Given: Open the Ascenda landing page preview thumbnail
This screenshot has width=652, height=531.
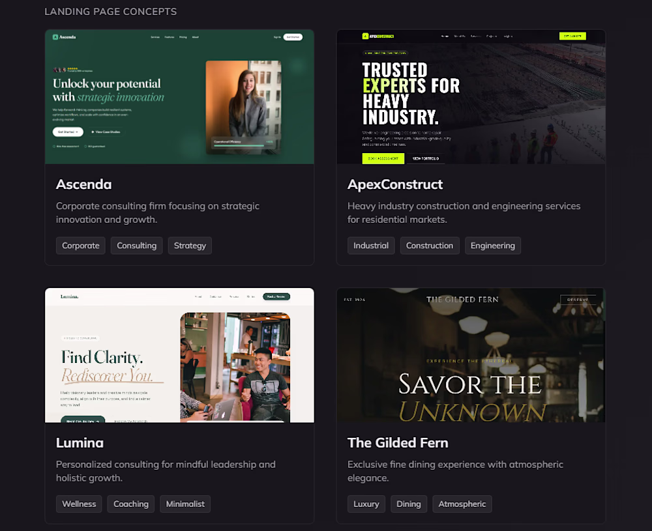Looking at the screenshot, I should point(179,97).
